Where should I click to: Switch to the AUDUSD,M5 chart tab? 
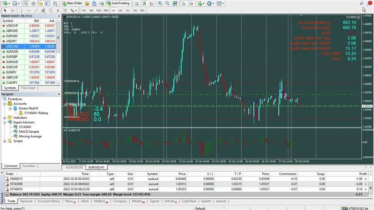[x=74, y=167]
